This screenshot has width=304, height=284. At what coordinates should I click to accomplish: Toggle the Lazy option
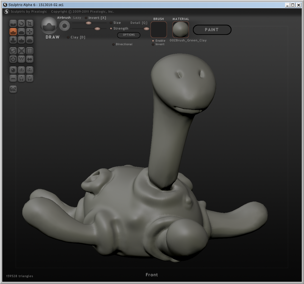(x=77, y=18)
